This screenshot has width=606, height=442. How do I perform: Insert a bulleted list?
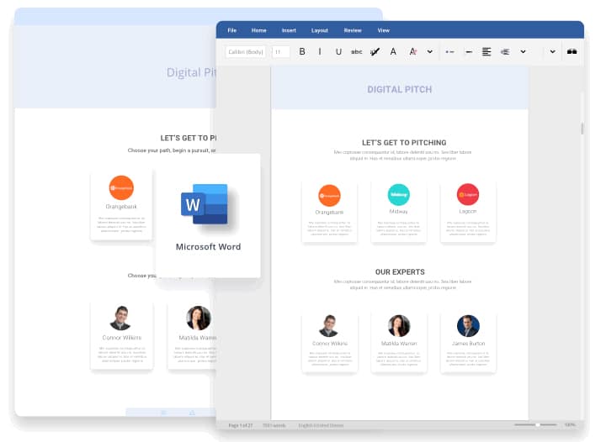tap(449, 52)
